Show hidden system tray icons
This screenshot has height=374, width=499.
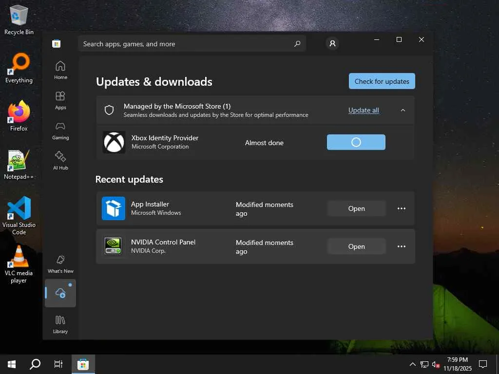click(x=412, y=364)
